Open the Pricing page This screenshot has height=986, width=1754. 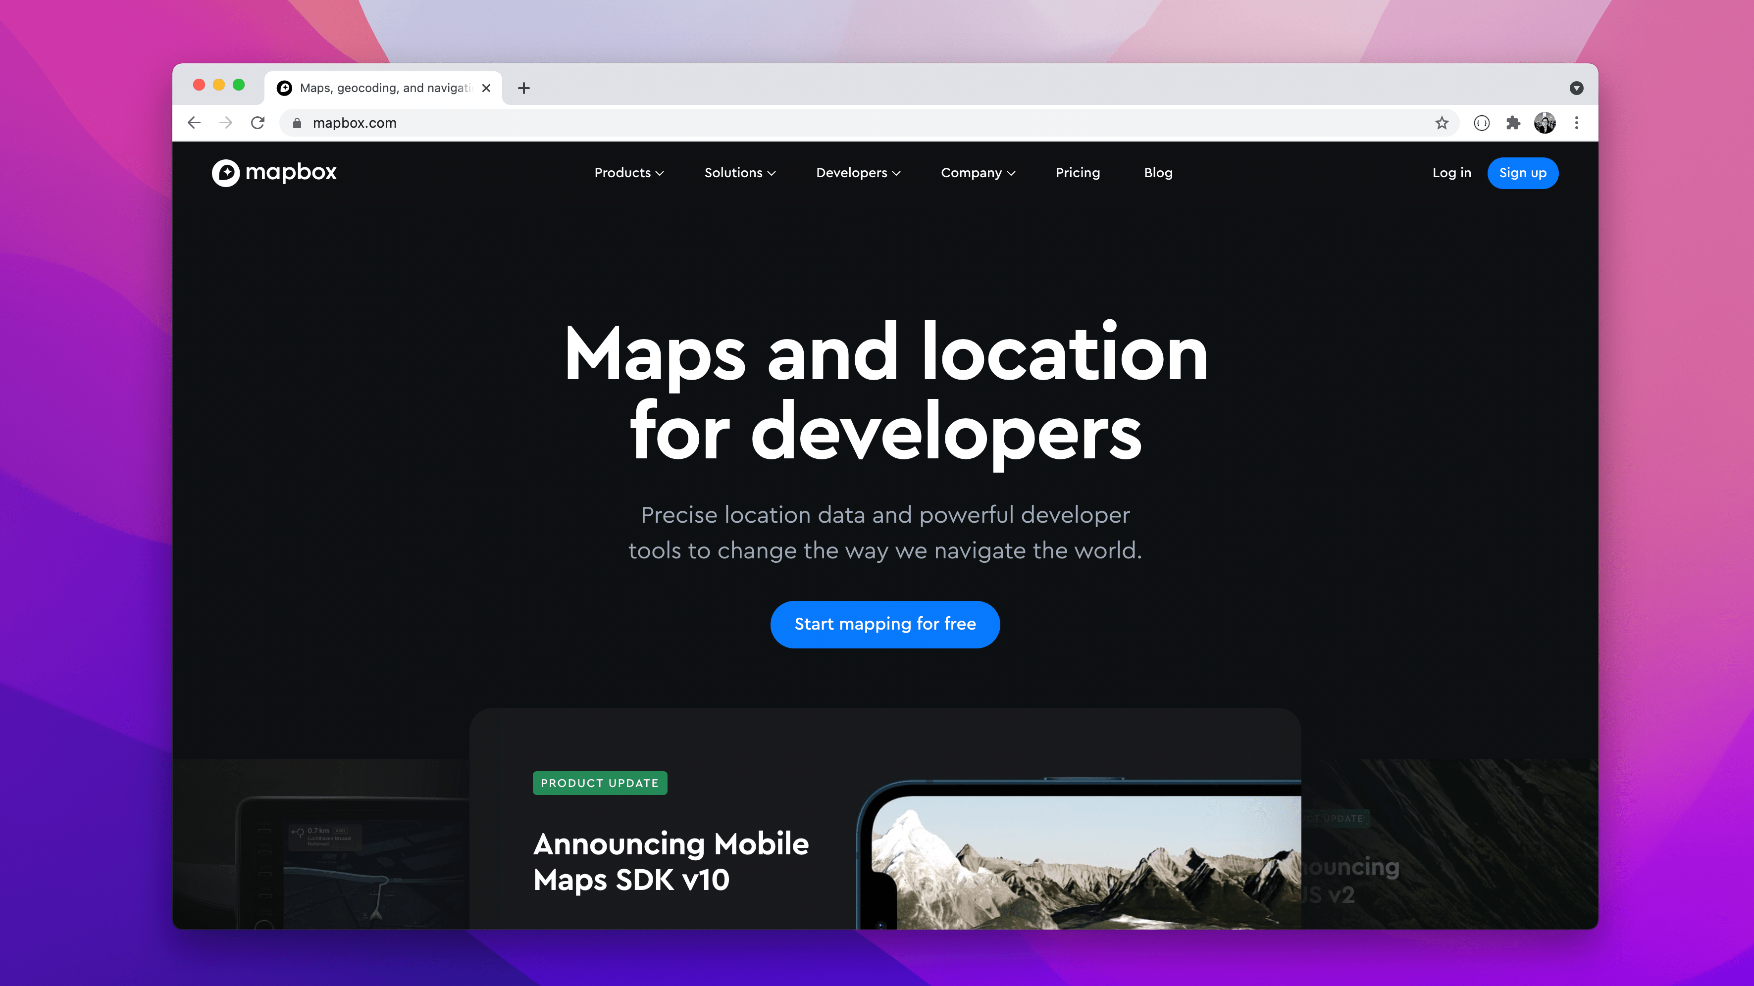[1077, 173]
